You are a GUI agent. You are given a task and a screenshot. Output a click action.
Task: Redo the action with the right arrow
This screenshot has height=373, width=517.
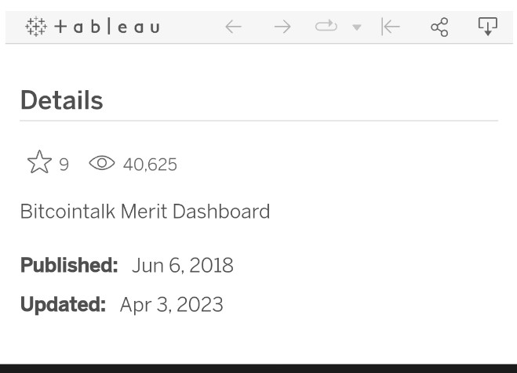pyautogui.click(x=282, y=27)
